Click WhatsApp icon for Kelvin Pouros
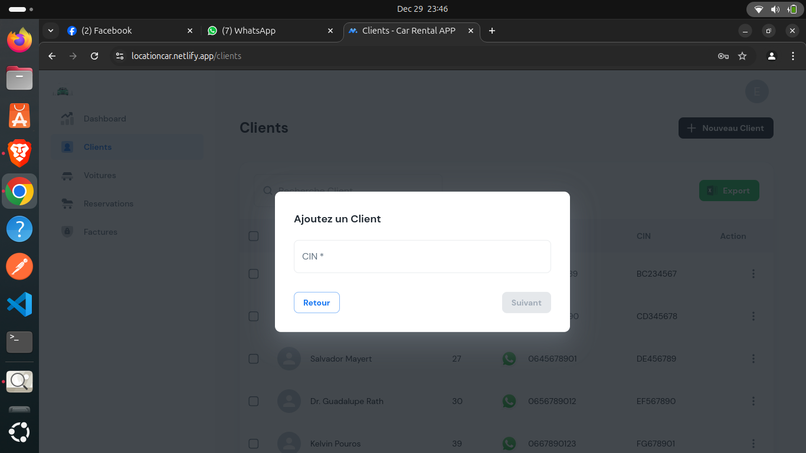 point(509,444)
